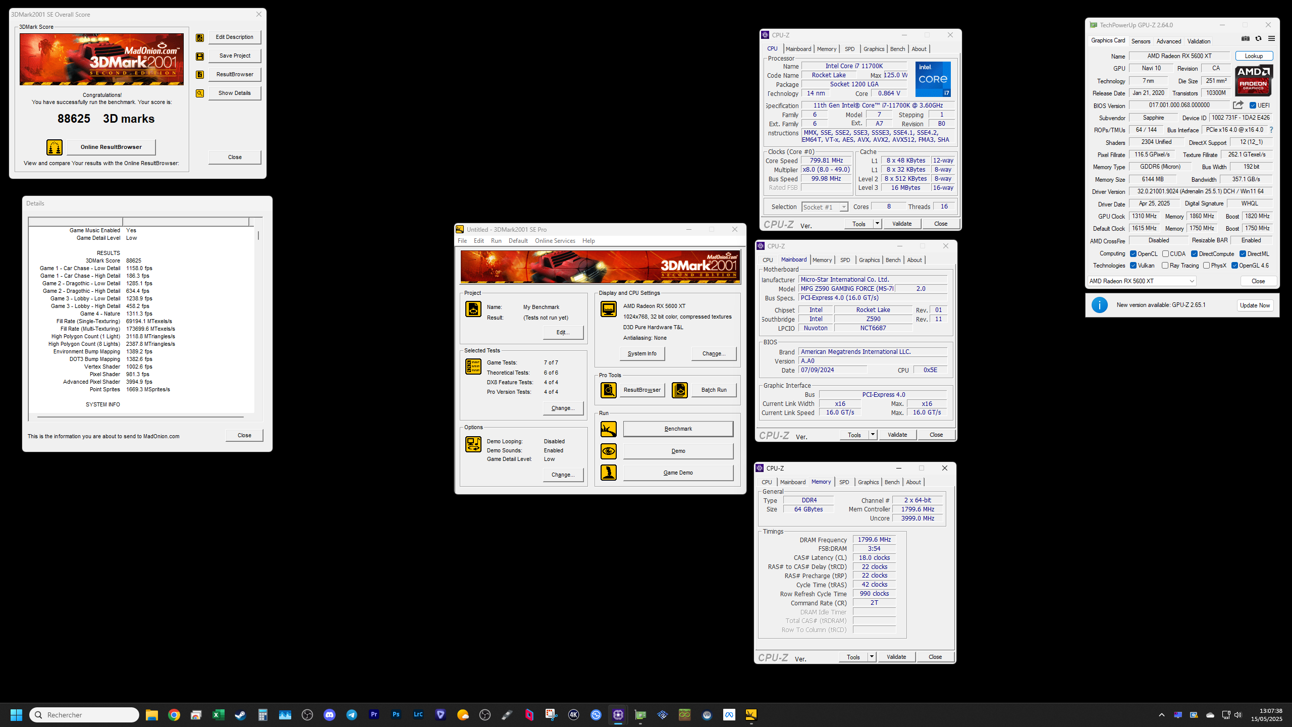Click the Selected Tests checklist icon
This screenshot has height=727, width=1292.
(x=473, y=367)
